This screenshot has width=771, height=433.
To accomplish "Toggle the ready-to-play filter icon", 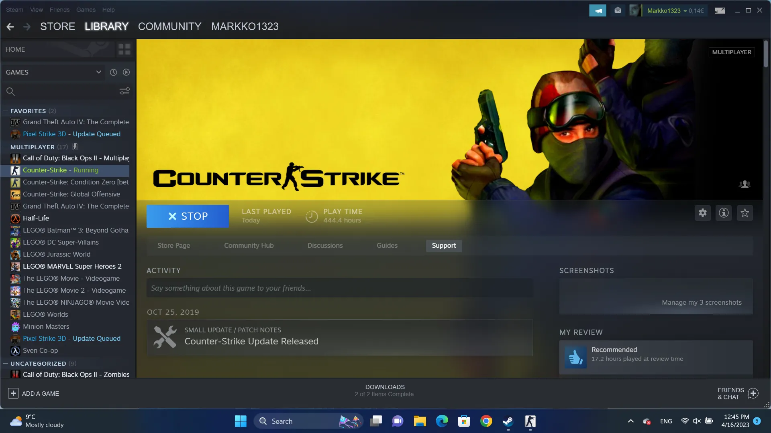I will [126, 72].
